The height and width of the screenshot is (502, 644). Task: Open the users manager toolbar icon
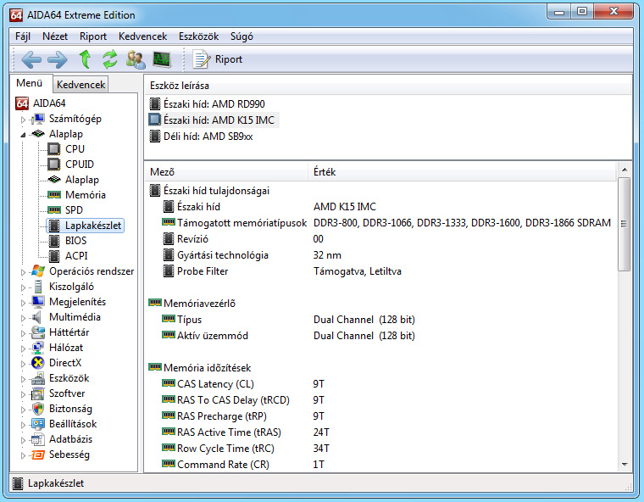point(136,59)
